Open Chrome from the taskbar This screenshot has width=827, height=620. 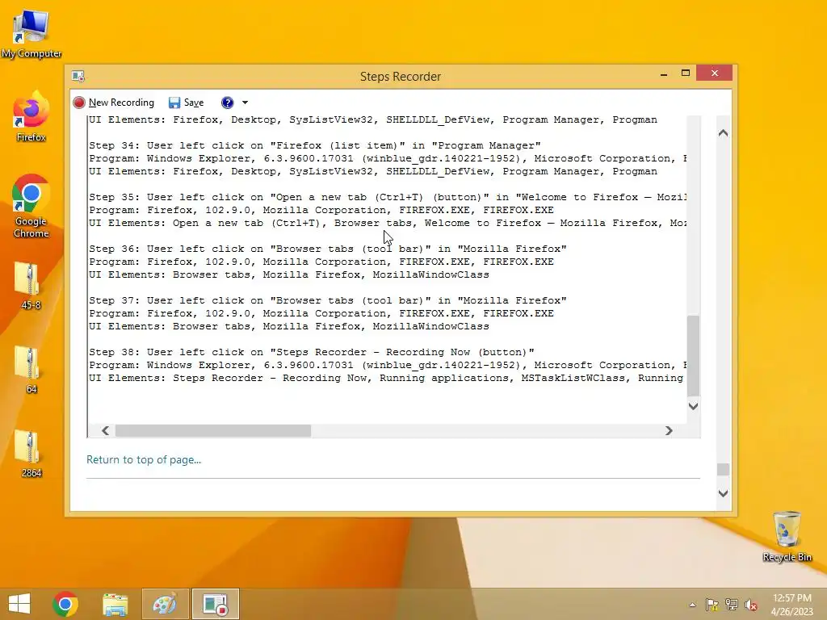(65, 604)
